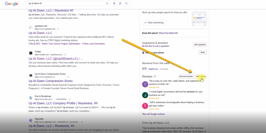The image size is (266, 133).
Task: Open more options for Twitter result
Action: click(65, 55)
